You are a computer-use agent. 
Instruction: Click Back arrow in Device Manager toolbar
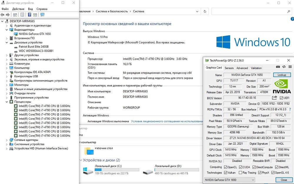point(2,15)
